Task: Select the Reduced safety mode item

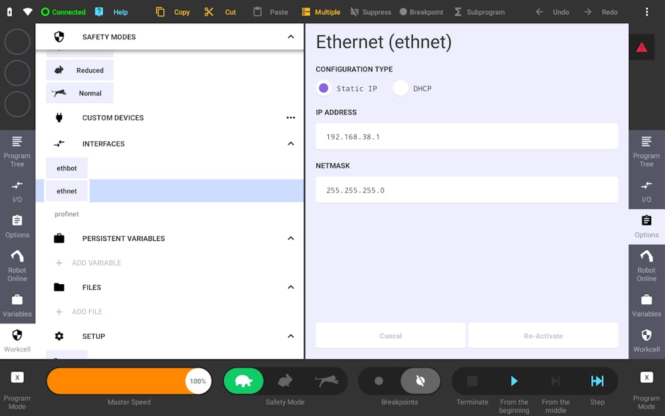Action: point(80,70)
